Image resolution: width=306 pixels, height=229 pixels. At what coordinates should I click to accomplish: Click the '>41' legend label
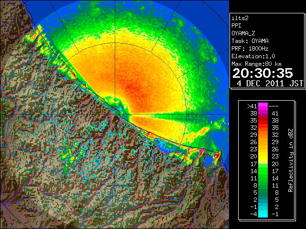coord(252,106)
